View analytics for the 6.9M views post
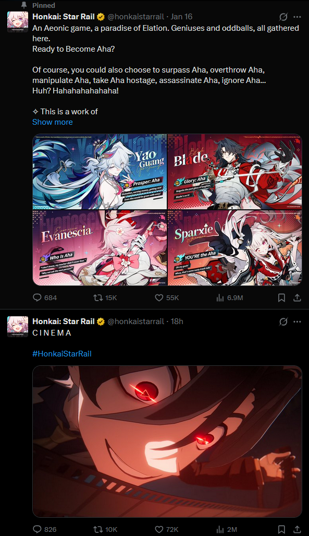This screenshot has height=536, width=309. (x=229, y=297)
